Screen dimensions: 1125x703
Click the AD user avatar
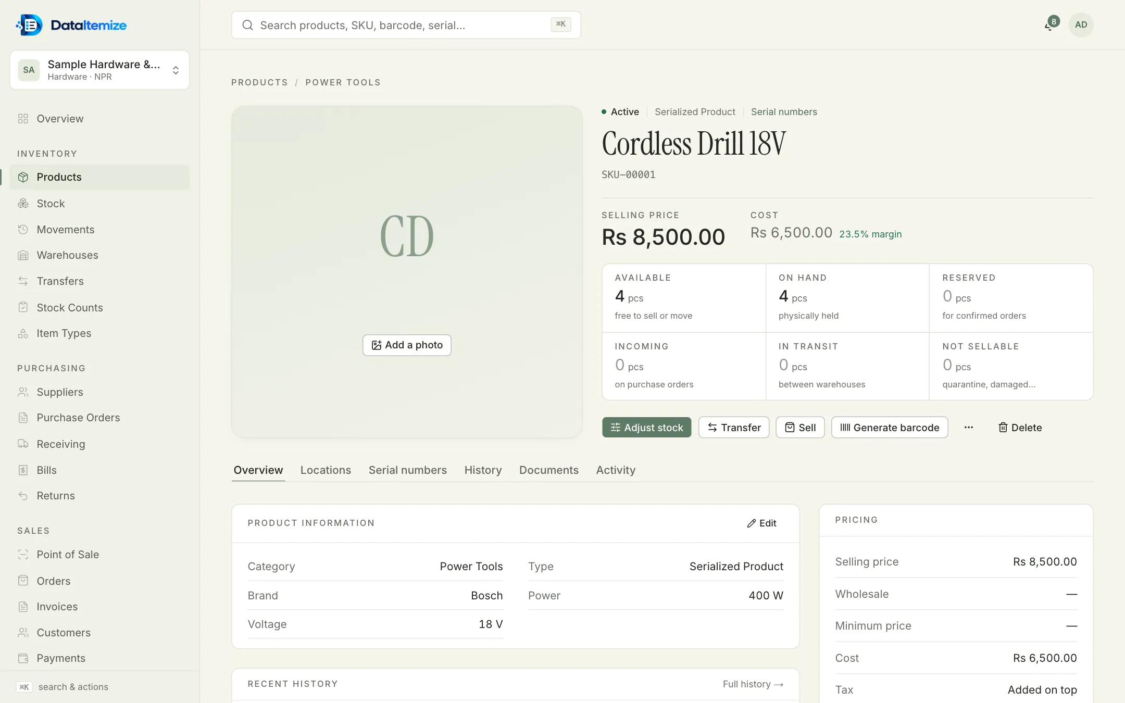(1081, 24)
